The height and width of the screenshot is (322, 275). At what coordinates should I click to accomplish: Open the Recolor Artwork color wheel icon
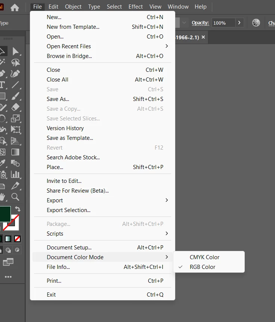pos(256,23)
